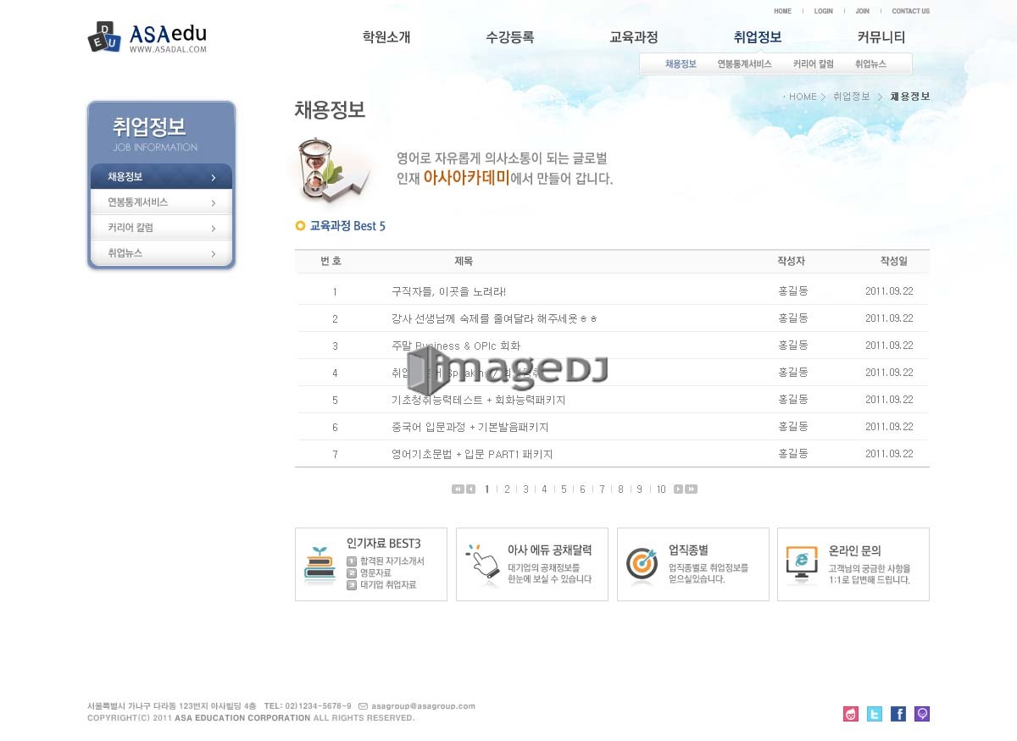The height and width of the screenshot is (741, 1017).
Task: Open 영문자료 link
Action: tap(375, 573)
